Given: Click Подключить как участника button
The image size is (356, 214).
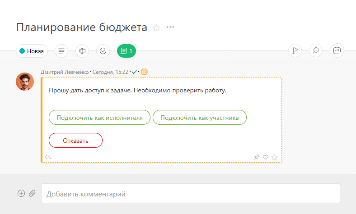Looking at the screenshot, I should tap(200, 118).
